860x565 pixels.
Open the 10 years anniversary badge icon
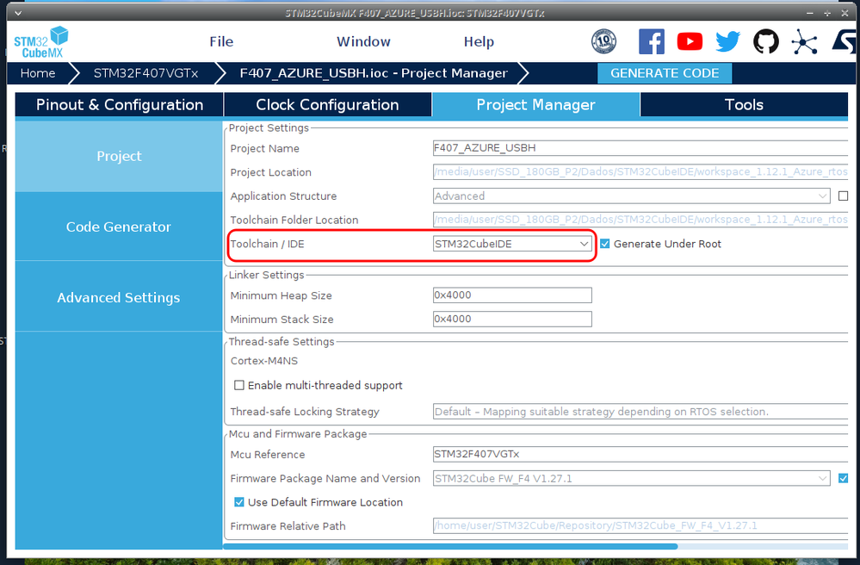pos(603,41)
